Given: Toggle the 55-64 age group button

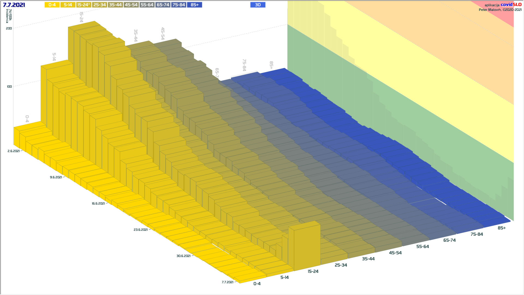Looking at the screenshot, I should pos(147,5).
